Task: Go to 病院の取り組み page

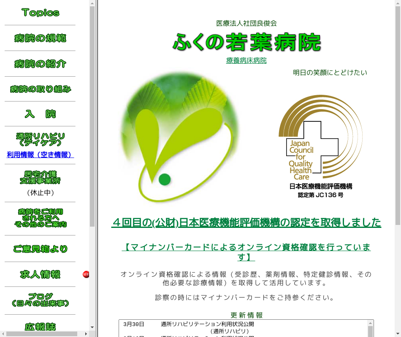Action: [x=40, y=89]
